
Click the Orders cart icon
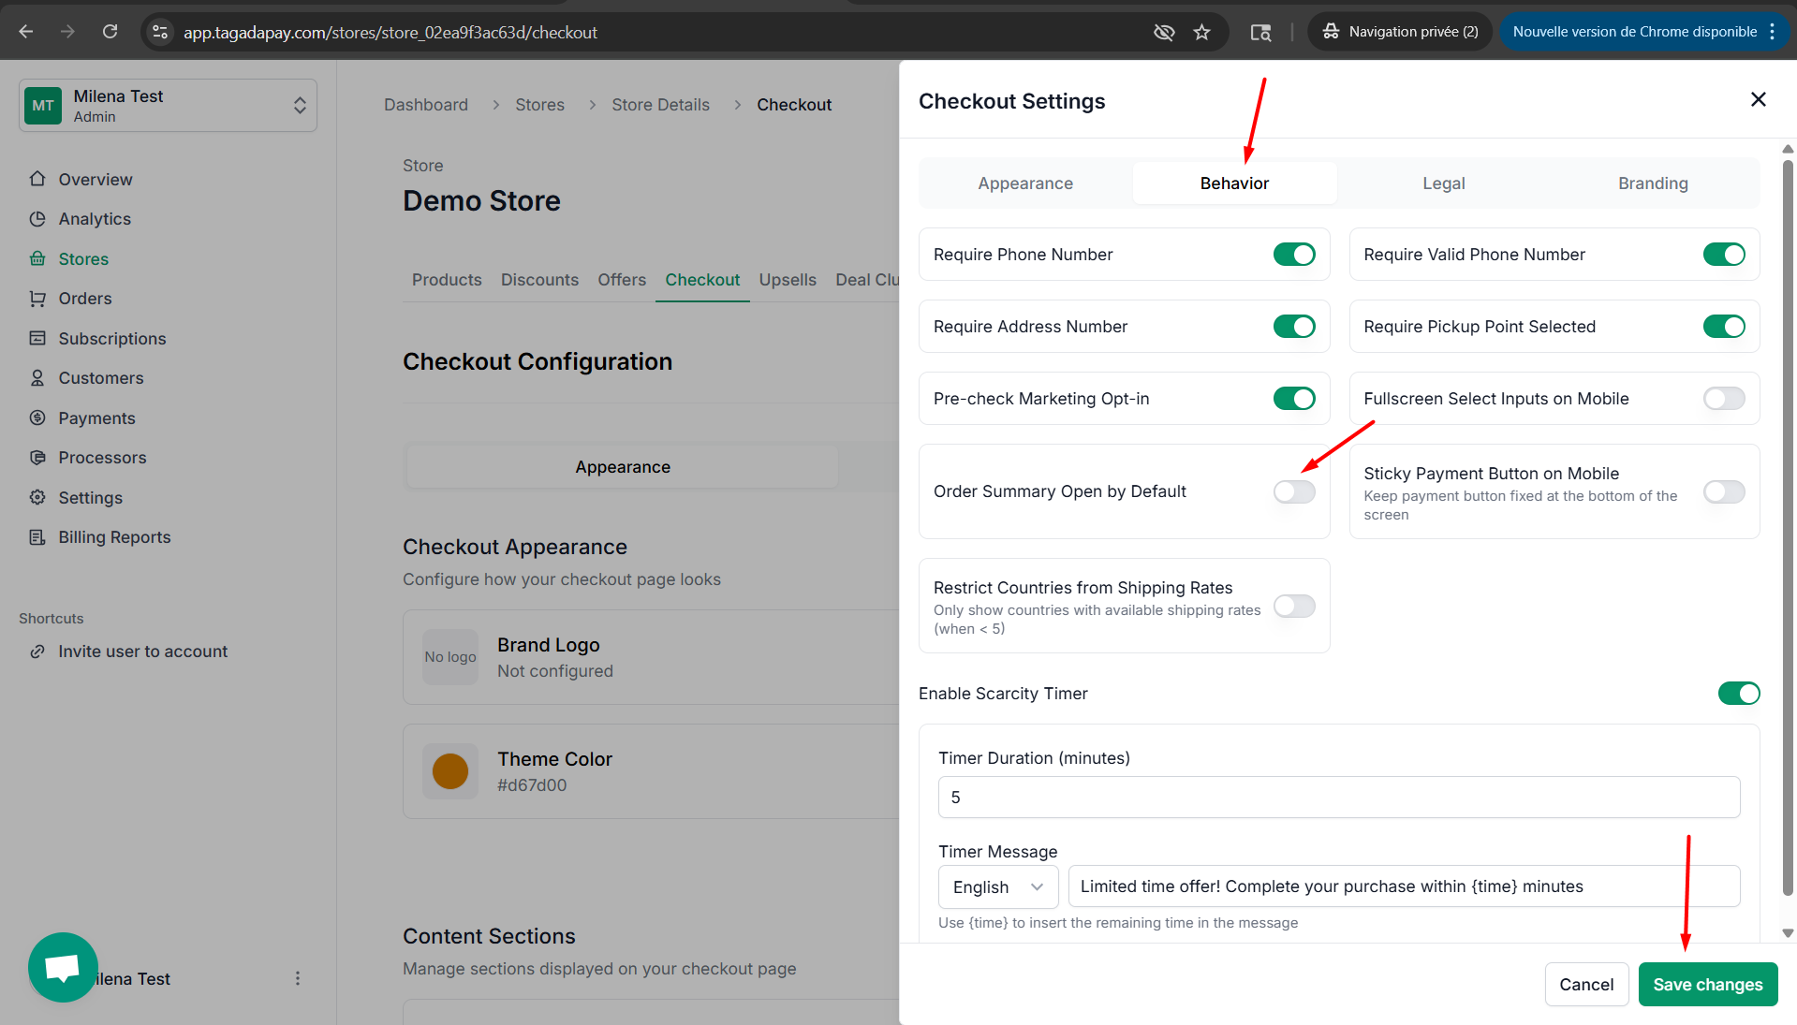(x=37, y=299)
